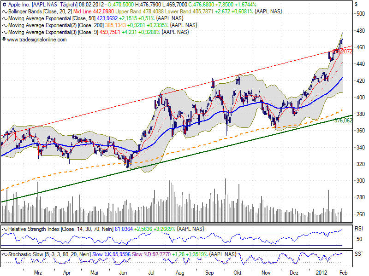Click the $ currency label on price axis
Image resolution: width=369 pixels, height=276 pixels.
[356, 4]
